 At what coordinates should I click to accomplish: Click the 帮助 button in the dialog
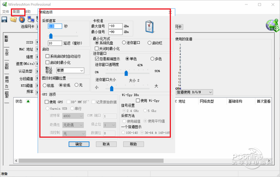point(133,144)
